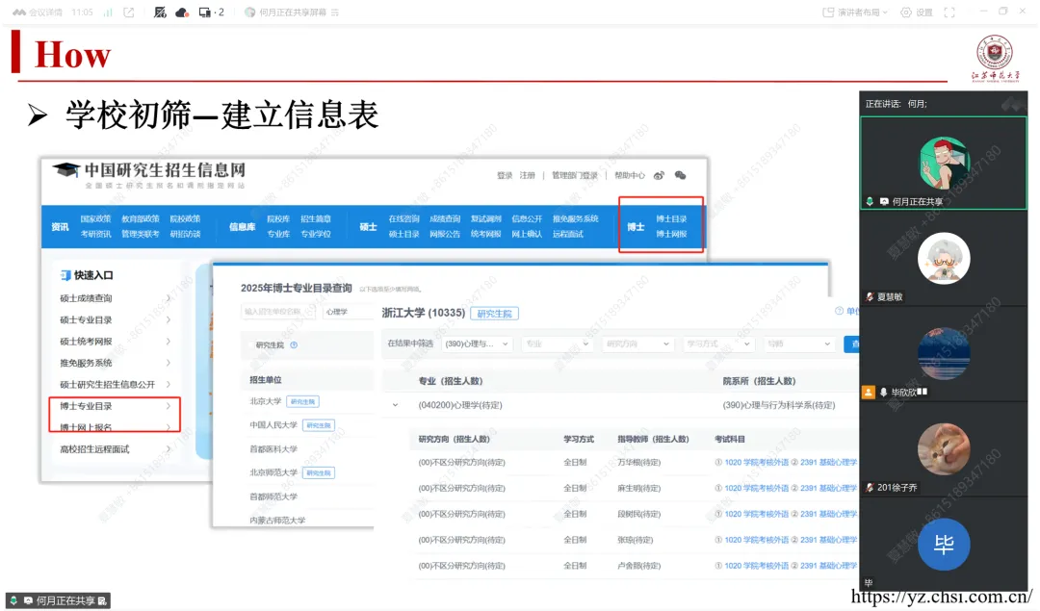Click the 中国研究生招生信息网 graduation cap logo
Screen dimensions: 1040x611
coord(66,170)
